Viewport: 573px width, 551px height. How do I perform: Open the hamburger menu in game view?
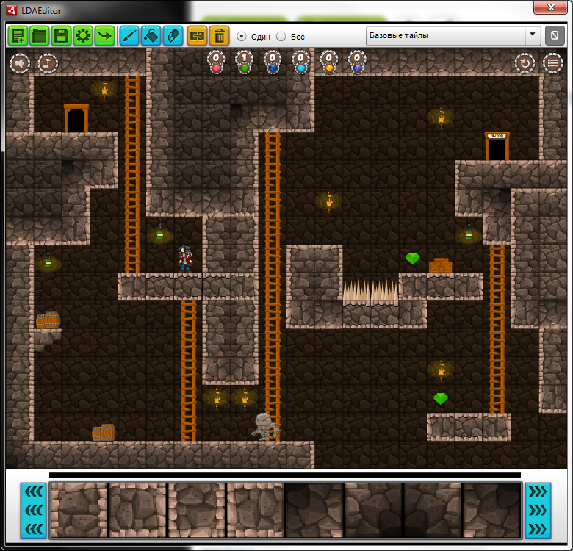[x=552, y=63]
